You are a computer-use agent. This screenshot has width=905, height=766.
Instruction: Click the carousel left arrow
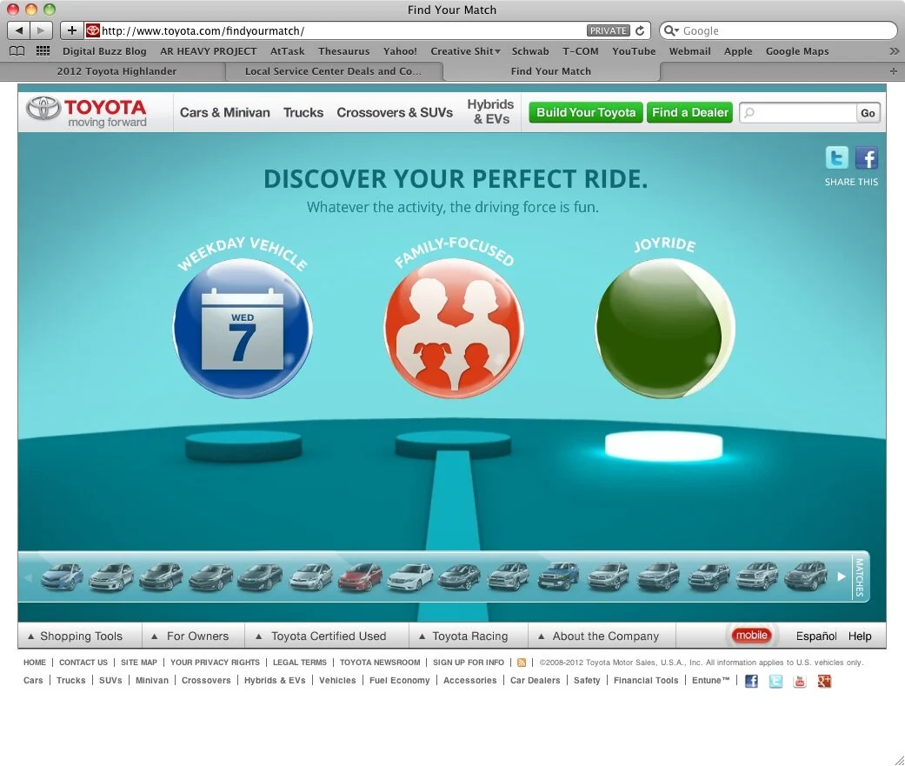pos(29,577)
